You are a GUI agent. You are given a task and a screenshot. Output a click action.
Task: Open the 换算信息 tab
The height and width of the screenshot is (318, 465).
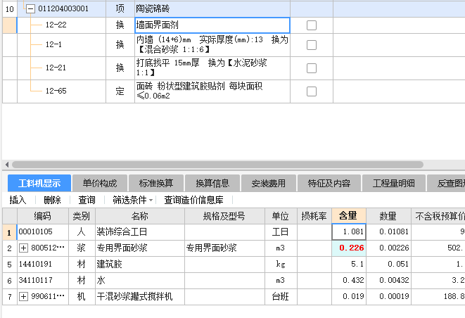coord(212,184)
